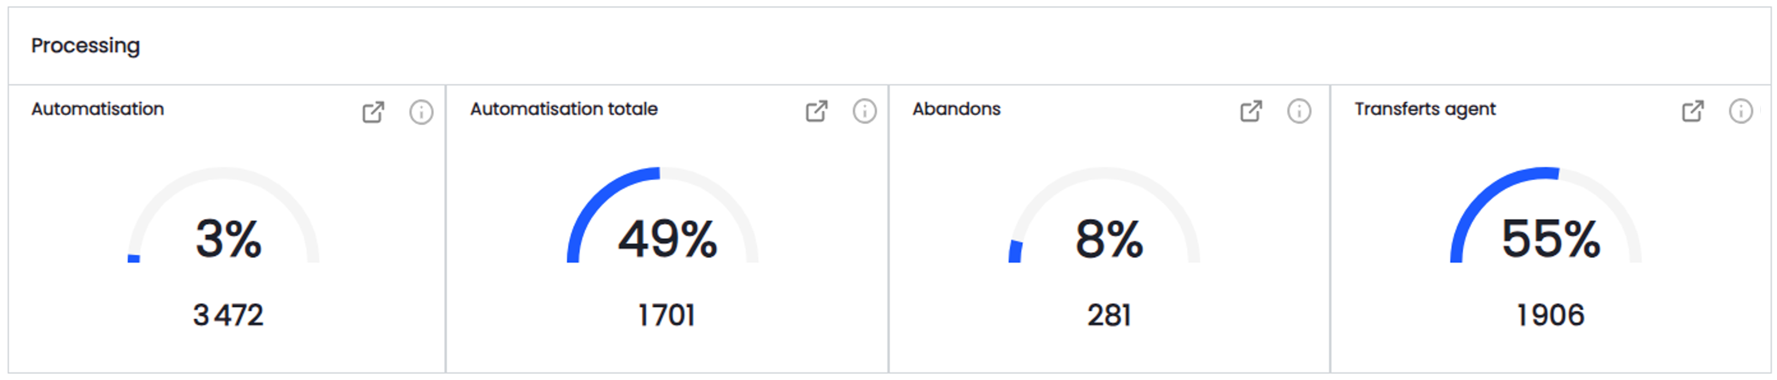
Task: Show info tooltip for Abandons
Action: point(1299,111)
